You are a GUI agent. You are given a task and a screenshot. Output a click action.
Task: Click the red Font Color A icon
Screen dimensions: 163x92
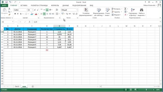click(x=36, y=14)
